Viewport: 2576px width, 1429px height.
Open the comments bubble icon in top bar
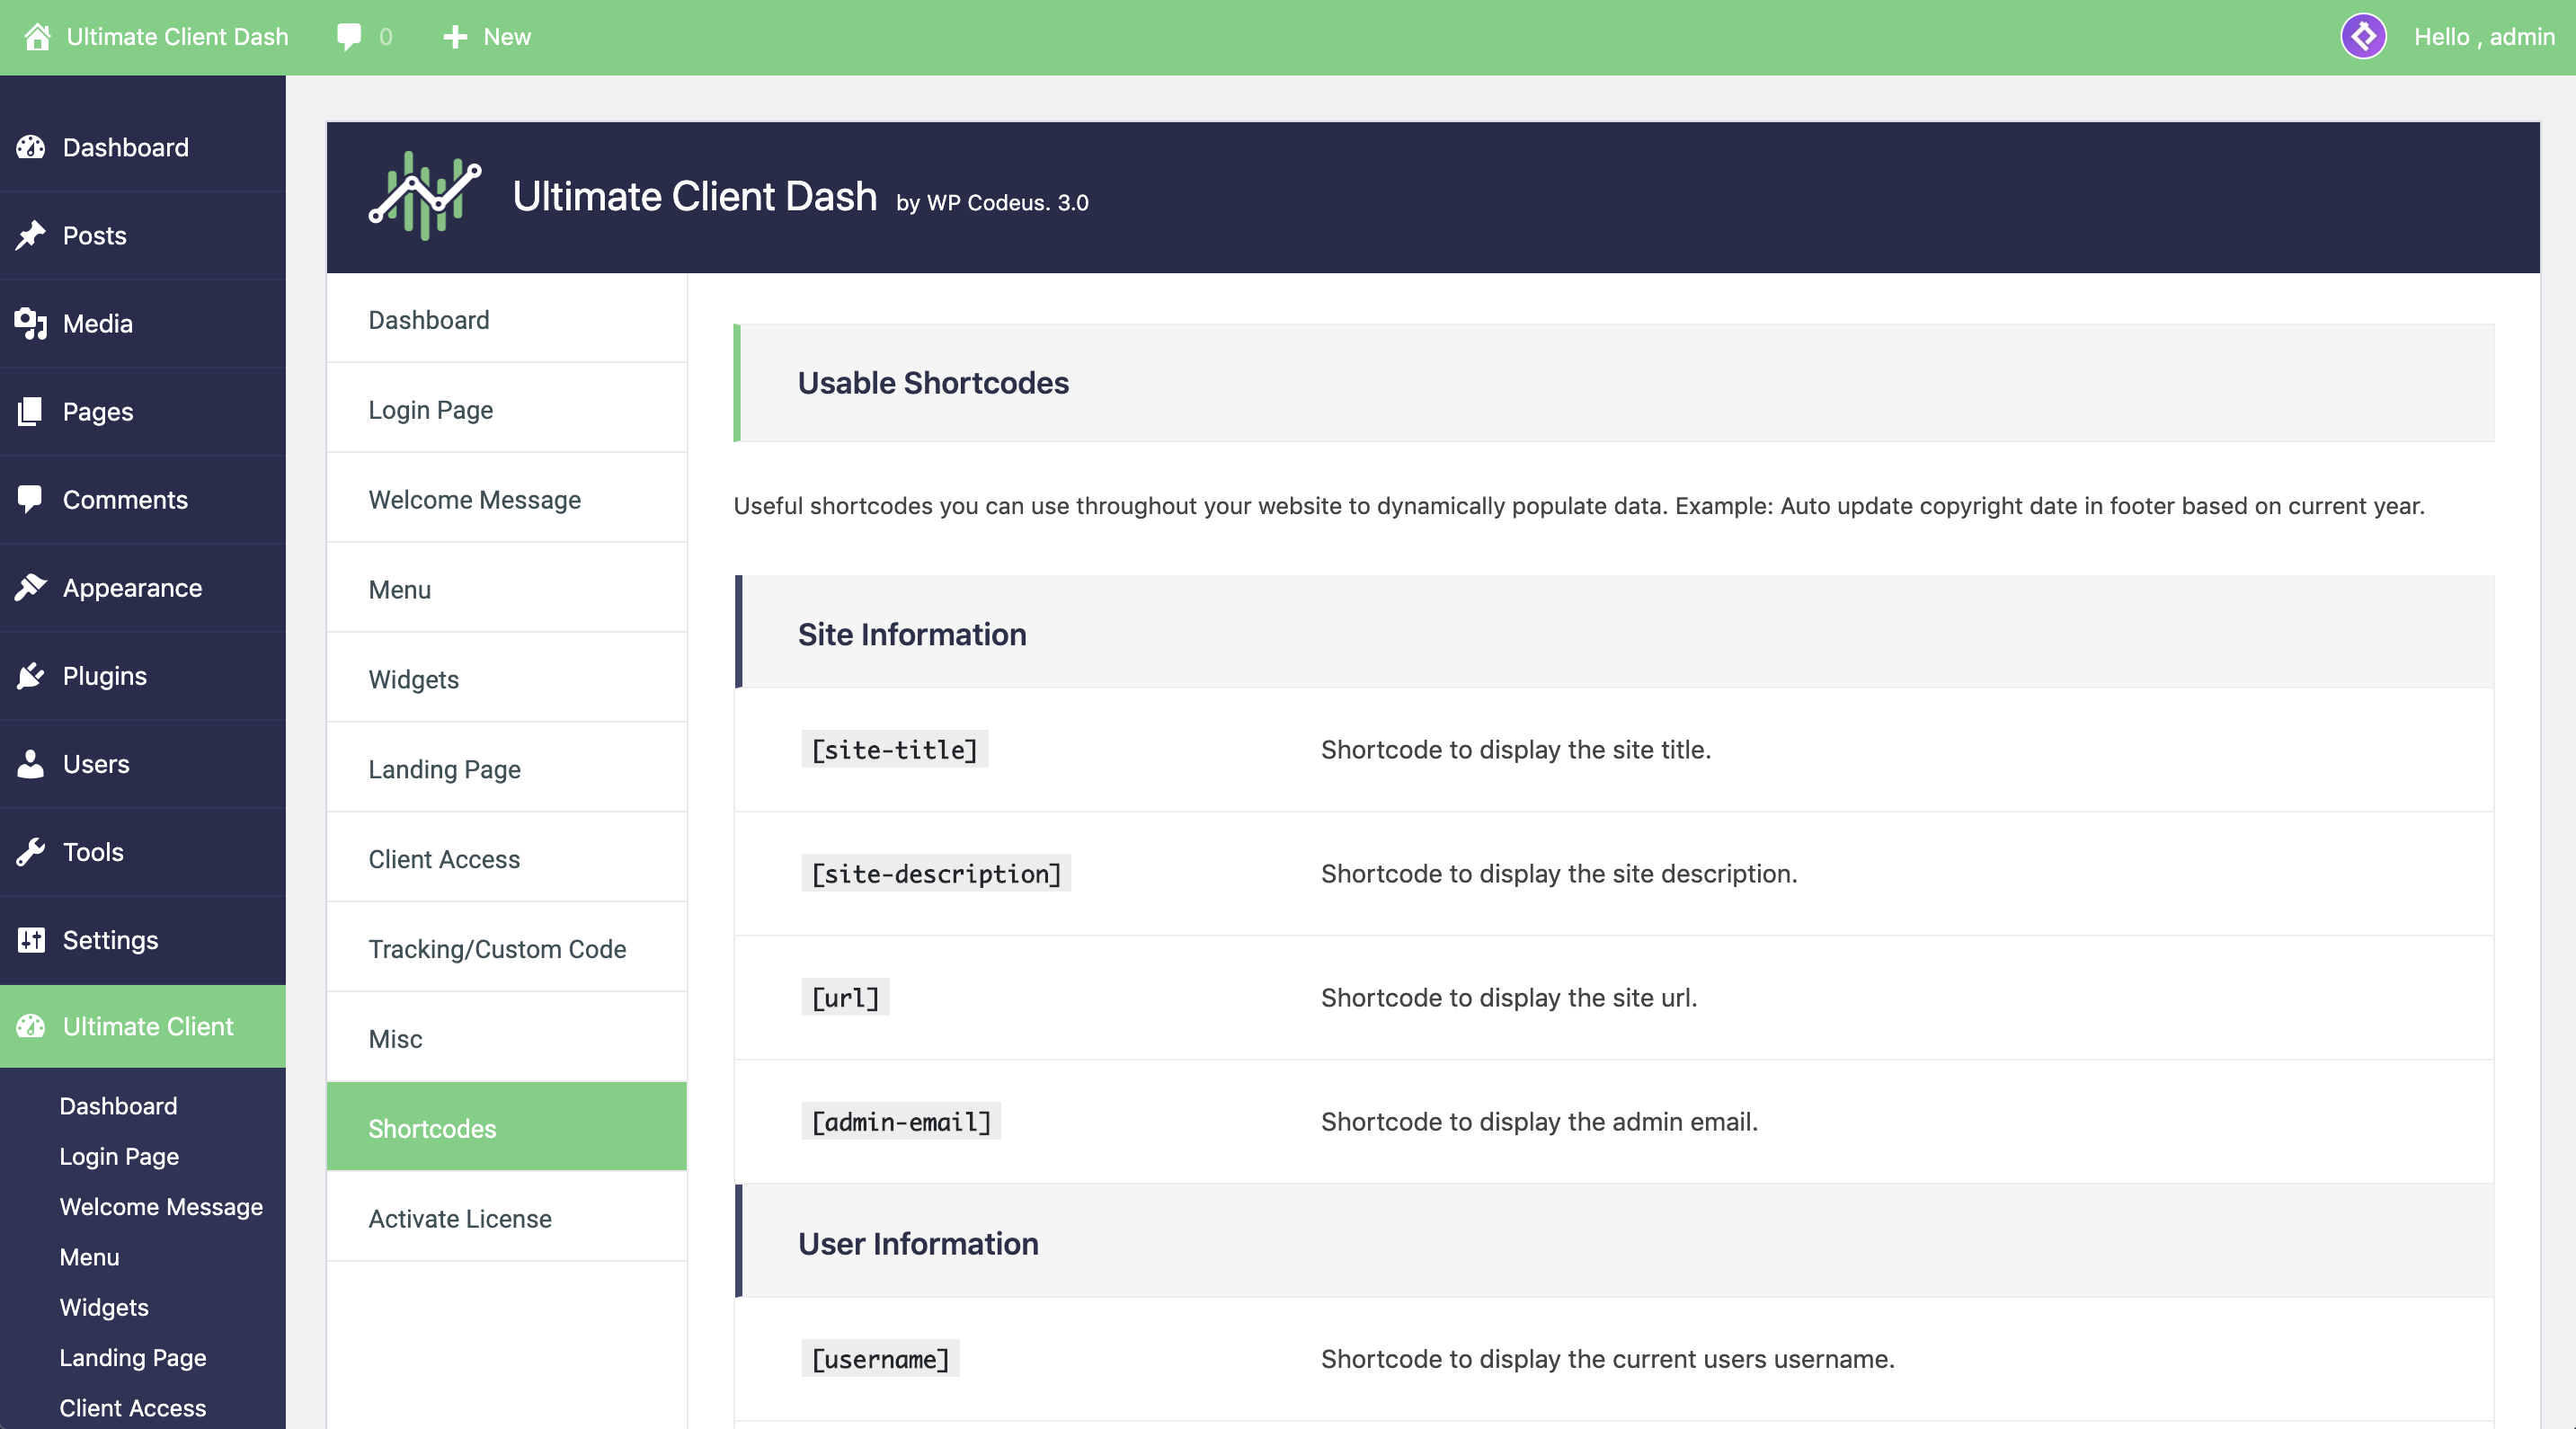(349, 37)
